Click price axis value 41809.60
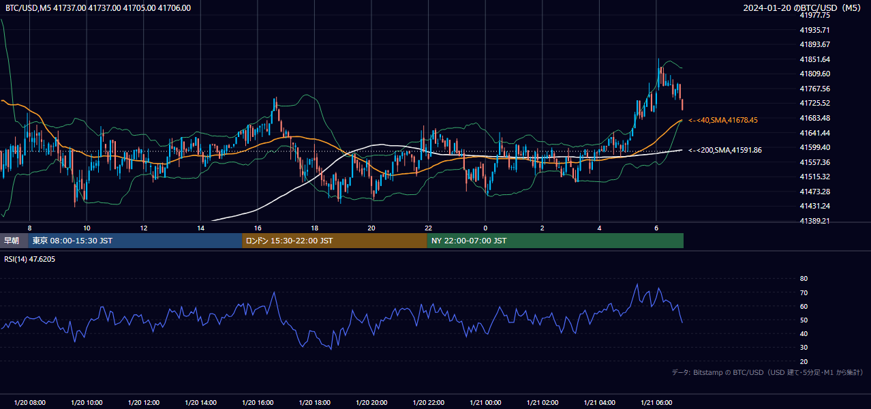The height and width of the screenshot is (409, 871). coord(814,74)
